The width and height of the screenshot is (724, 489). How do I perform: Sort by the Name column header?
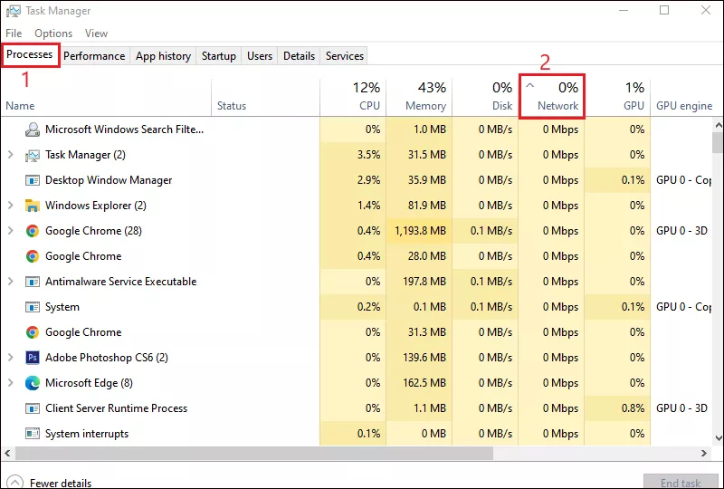106,98
